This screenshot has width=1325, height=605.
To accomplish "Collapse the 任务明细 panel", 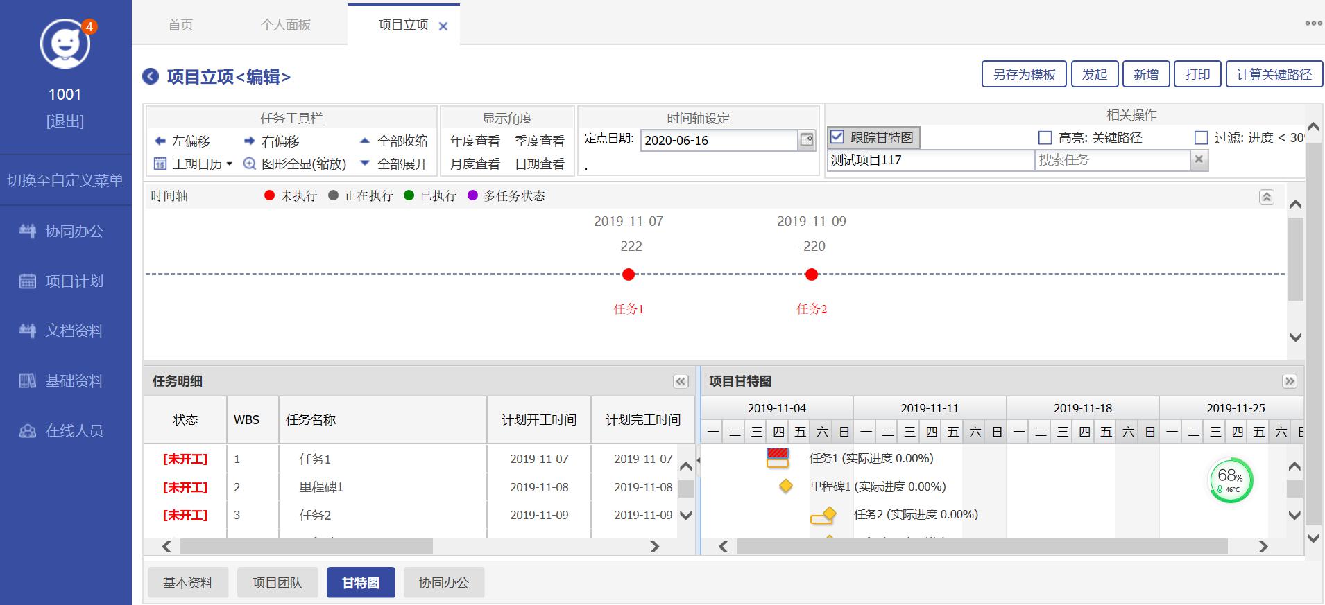I will tap(681, 381).
